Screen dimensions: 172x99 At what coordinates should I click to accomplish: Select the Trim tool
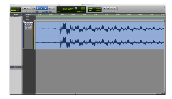[38, 8]
